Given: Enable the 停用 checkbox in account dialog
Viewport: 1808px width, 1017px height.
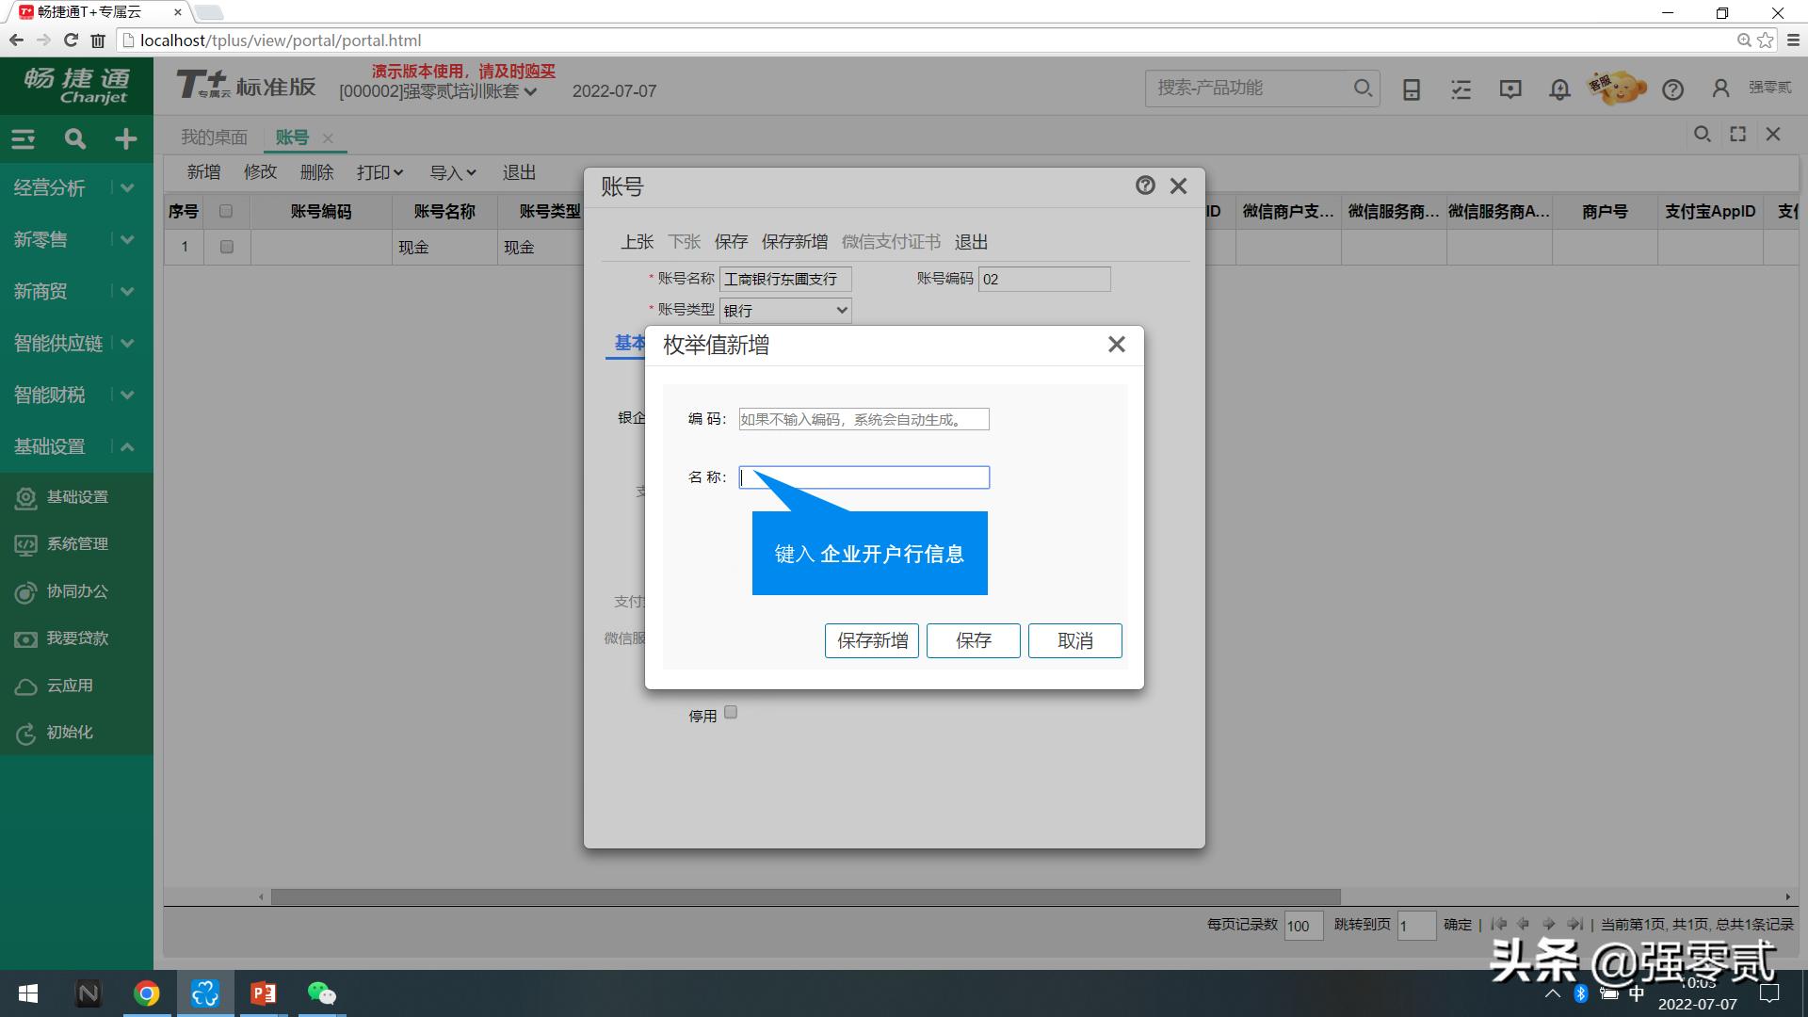Looking at the screenshot, I should tap(731, 713).
